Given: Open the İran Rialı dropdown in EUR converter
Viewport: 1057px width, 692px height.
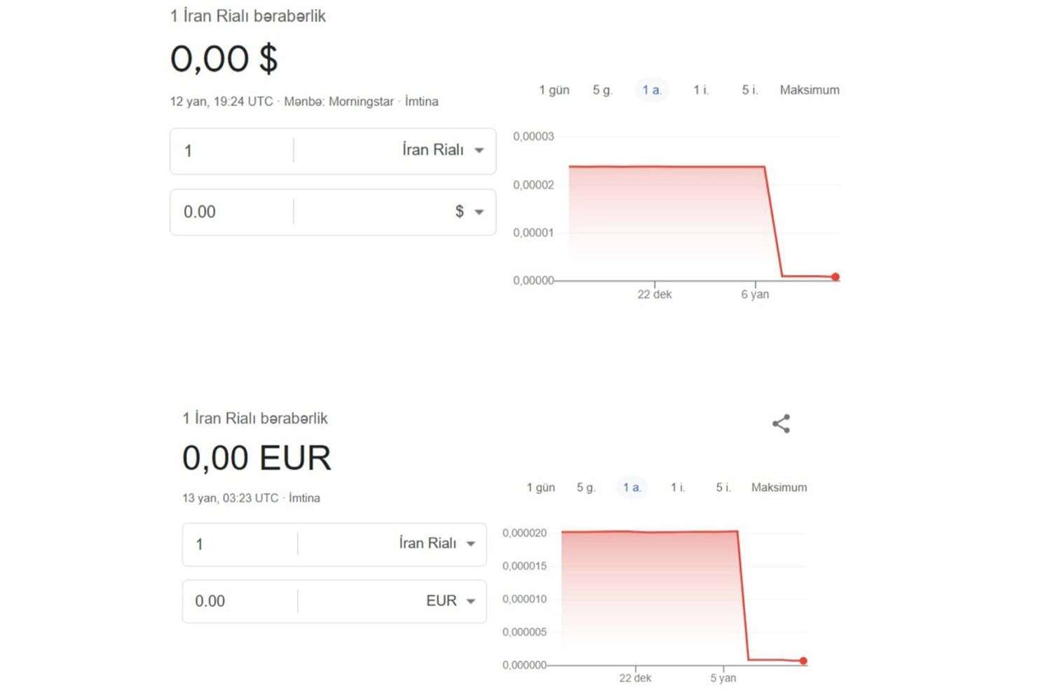Looking at the screenshot, I should (x=437, y=544).
